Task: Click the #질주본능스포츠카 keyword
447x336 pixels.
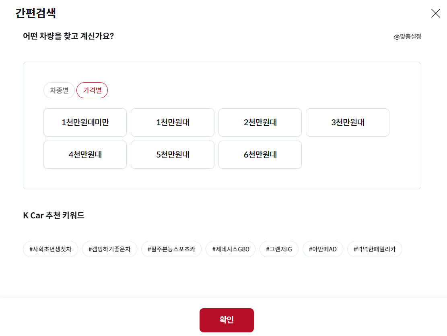Action: (171, 249)
